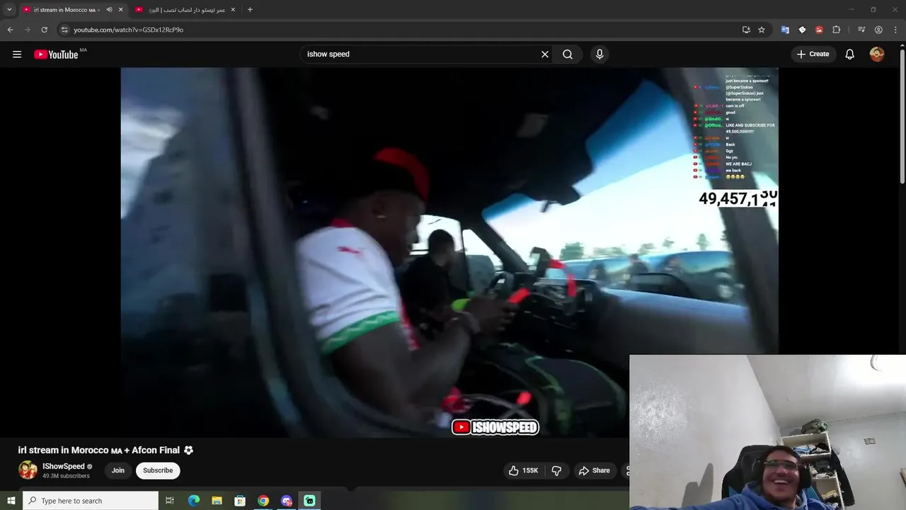The height and width of the screenshot is (510, 906).
Task: Clear the search text with the X icon
Action: click(x=545, y=55)
